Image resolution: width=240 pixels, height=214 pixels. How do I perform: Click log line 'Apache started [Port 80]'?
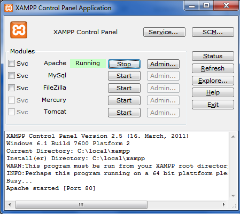point(51,188)
